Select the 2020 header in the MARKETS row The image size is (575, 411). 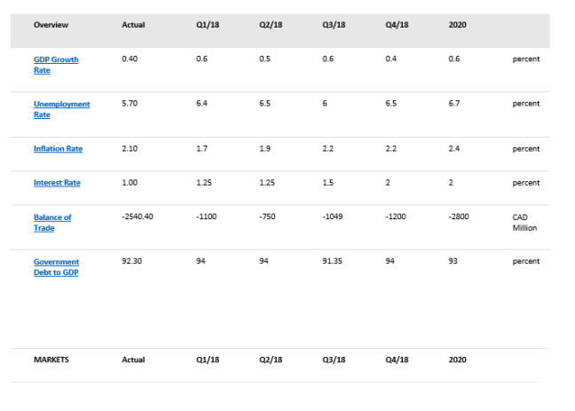(x=459, y=361)
